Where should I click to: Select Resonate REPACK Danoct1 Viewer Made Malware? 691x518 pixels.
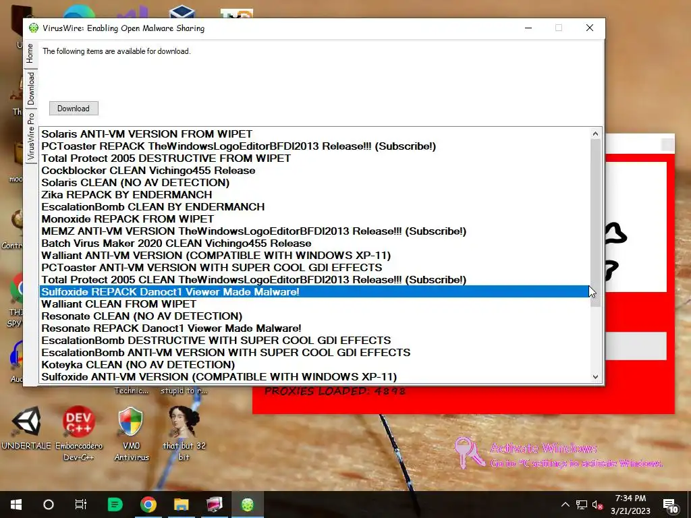[314, 328]
